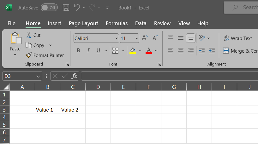258x144 pixels.
Task: Open font color palette dropdown arrow
Action: (156, 51)
